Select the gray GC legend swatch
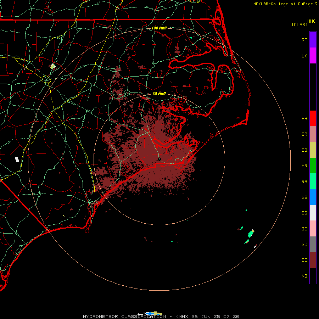Screen dimensions: 319x319 tap(313, 244)
